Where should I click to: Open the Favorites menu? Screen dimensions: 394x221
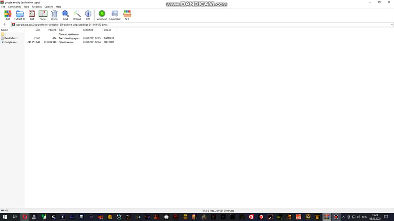pos(37,7)
